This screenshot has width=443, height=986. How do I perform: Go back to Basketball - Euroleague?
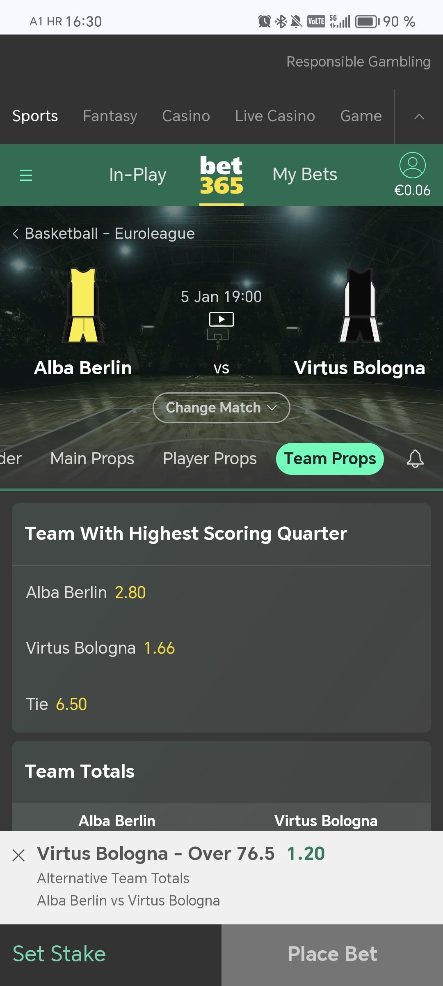103,233
